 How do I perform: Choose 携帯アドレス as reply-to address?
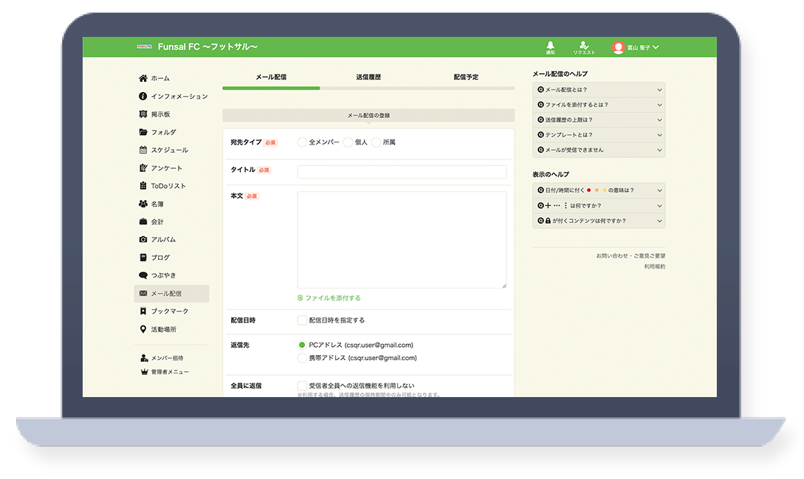(x=302, y=358)
